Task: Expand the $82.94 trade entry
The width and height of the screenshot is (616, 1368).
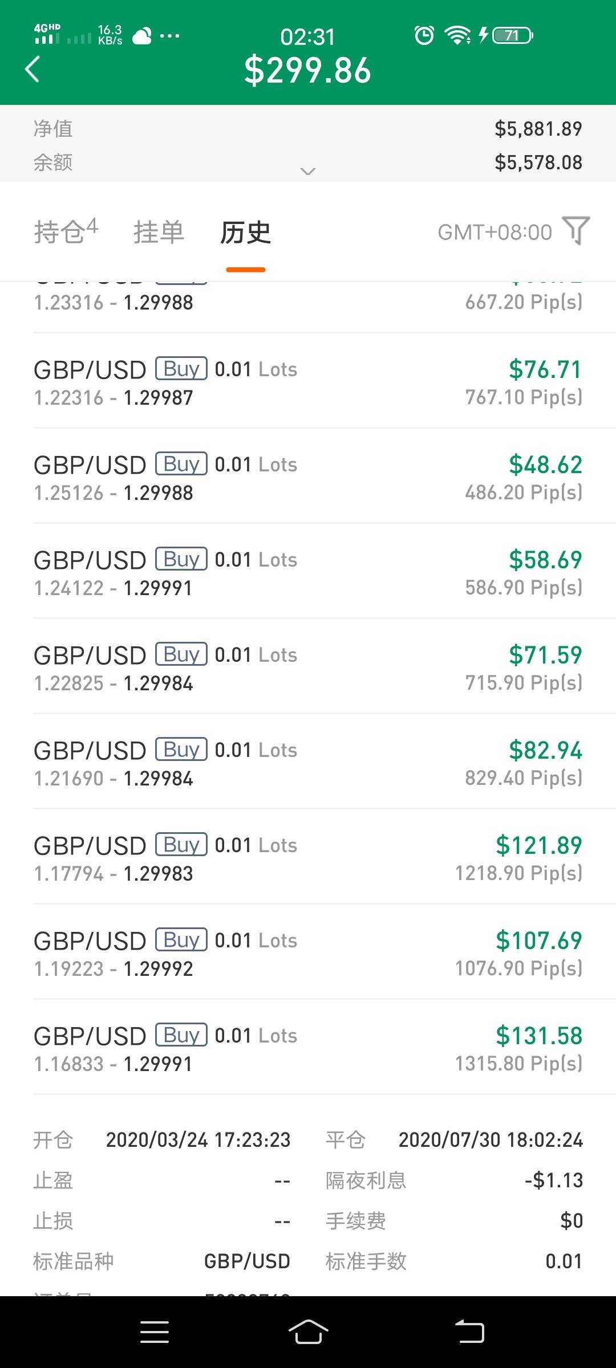Action: pyautogui.click(x=308, y=763)
